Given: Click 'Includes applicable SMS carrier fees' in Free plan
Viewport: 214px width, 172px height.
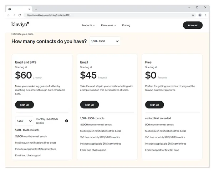Looking at the screenshot, I should coord(165,144).
